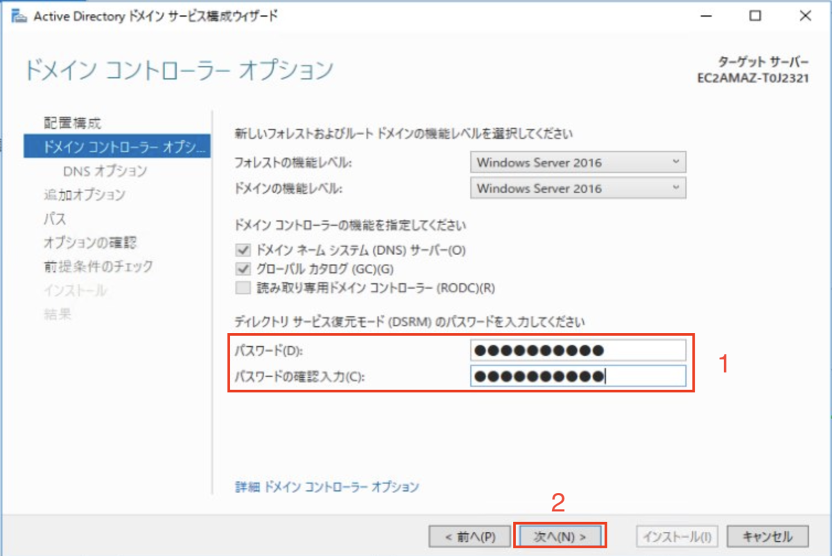Select ドメイン コントローラー オプション sidebar step

point(116,147)
